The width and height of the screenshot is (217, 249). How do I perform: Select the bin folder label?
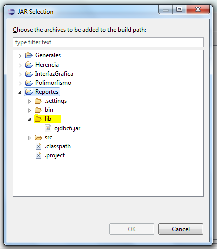coord(49,110)
